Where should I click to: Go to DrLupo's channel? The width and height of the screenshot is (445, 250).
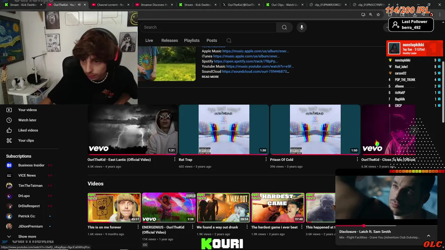pyautogui.click(x=24, y=196)
